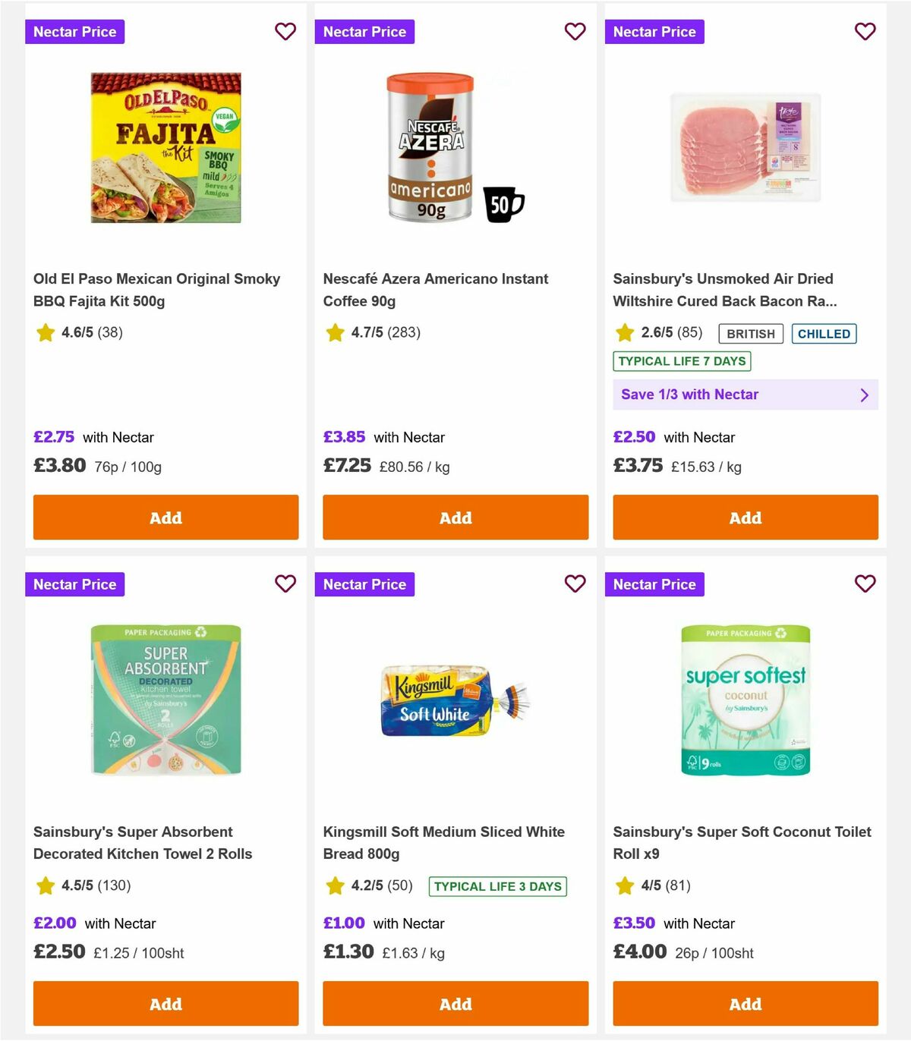Add Kingsmill Soft White bread to basket
The width and height of the screenshot is (911, 1041).
coord(455,1003)
